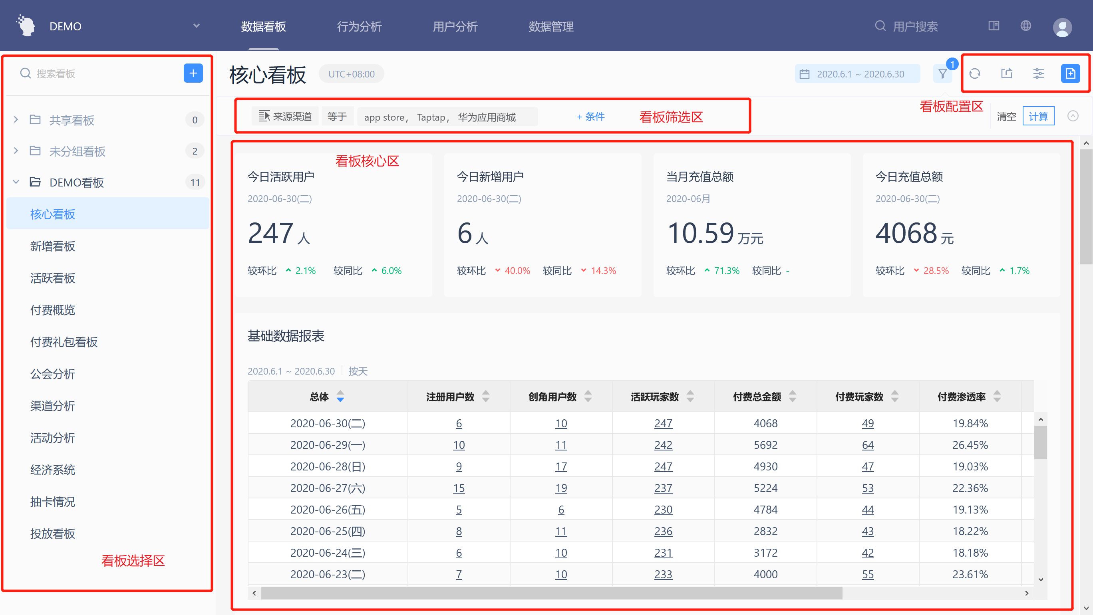Click paying players value 64 for 2020-06-29
Screen dimensions: 1093x615
coord(868,444)
